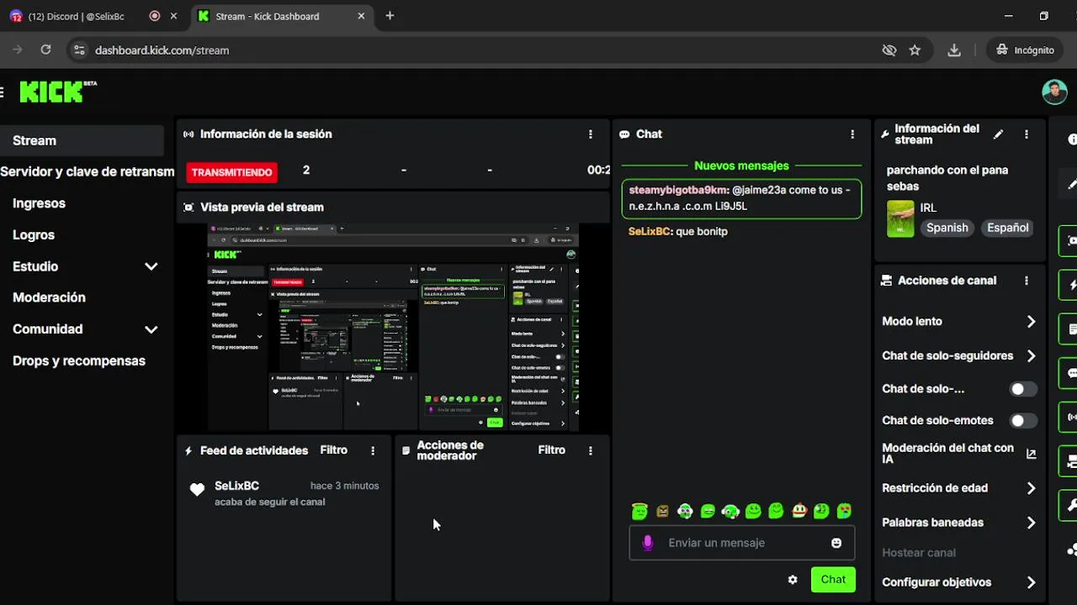Open Modo lento chevron

point(1031,322)
